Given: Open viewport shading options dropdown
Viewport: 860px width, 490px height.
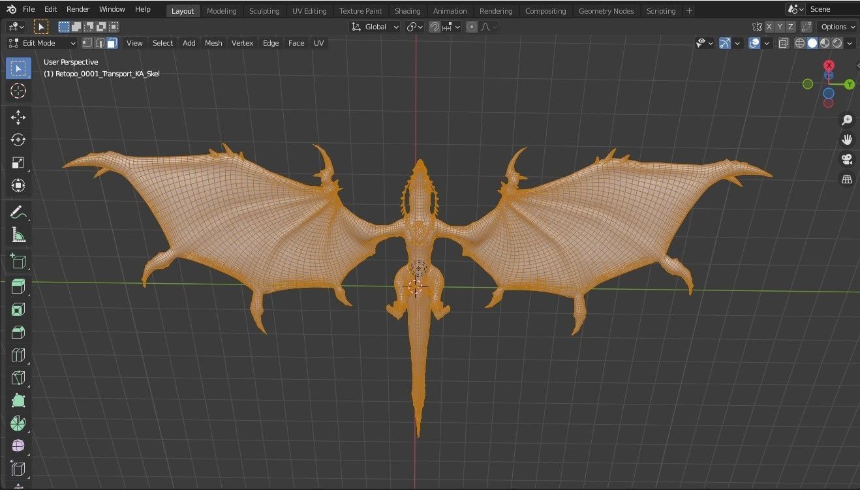Looking at the screenshot, I should coord(851,43).
